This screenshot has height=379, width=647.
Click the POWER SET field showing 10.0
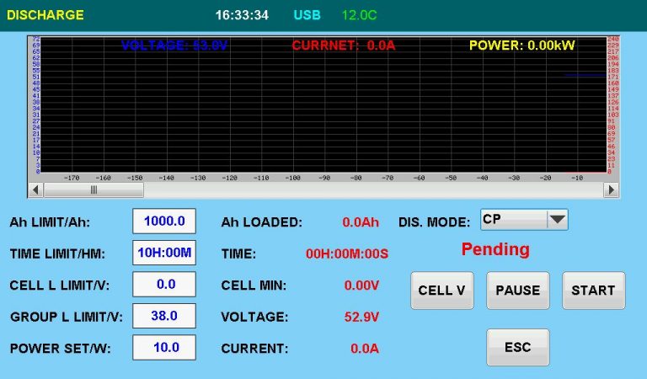point(164,347)
